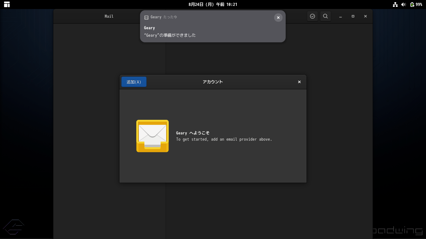Open the clock showing 8月24日 (月) 午前 10:21
Image resolution: width=426 pixels, height=239 pixels.
[x=213, y=4]
